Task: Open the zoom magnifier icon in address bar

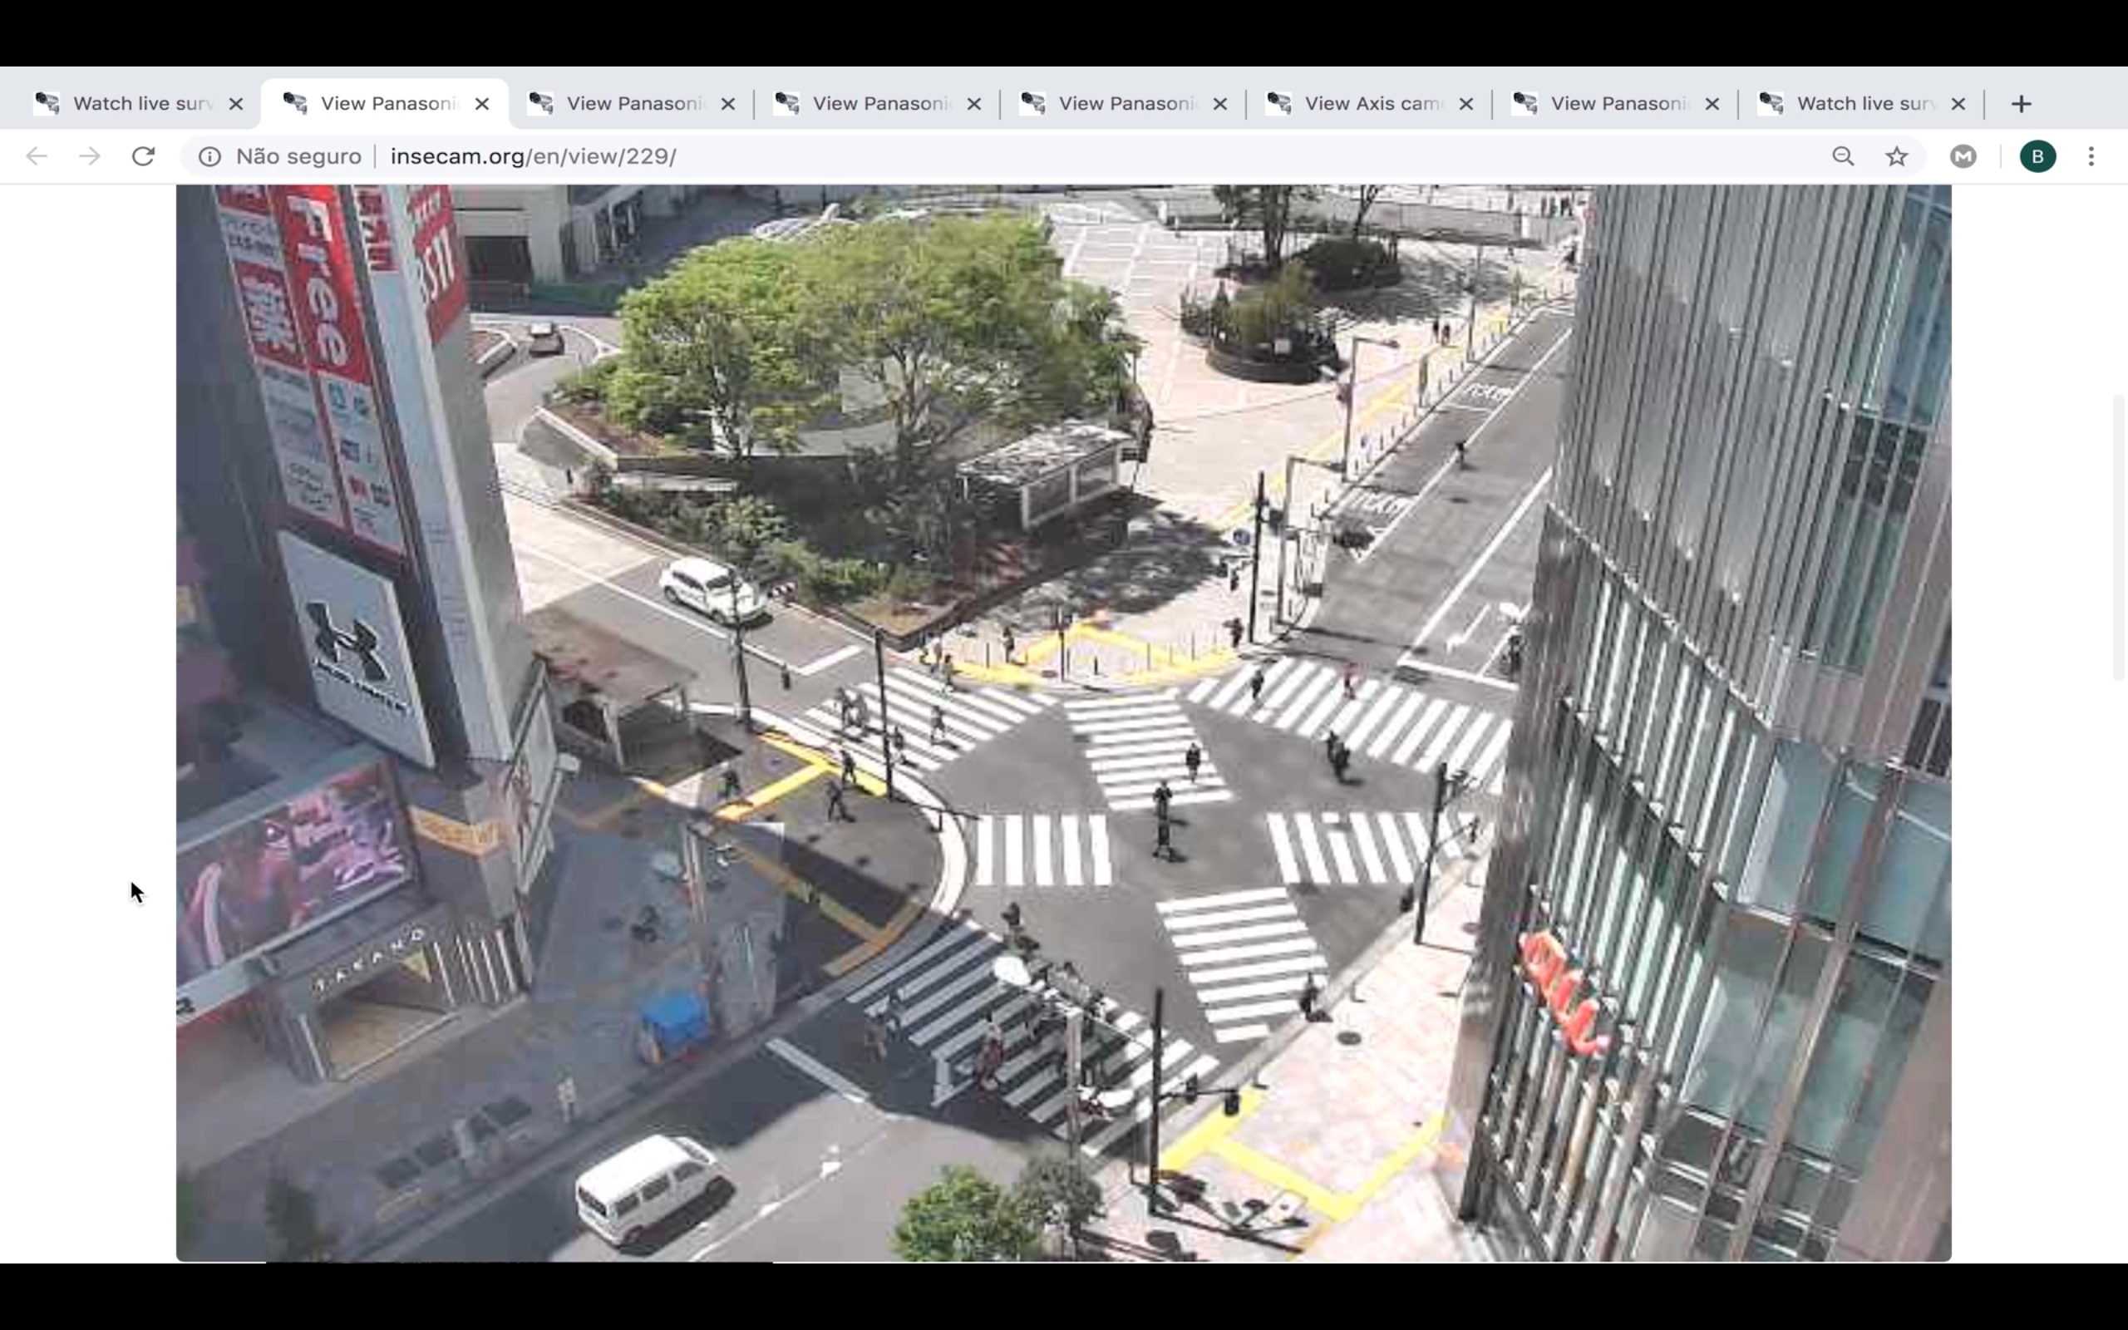Action: point(1843,156)
